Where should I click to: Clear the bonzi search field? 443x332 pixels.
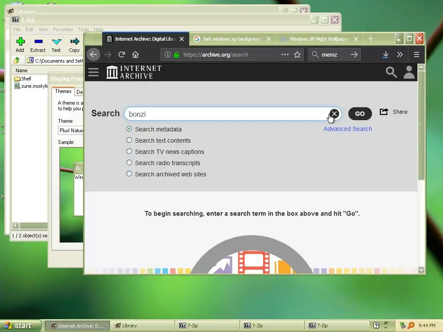coord(334,114)
